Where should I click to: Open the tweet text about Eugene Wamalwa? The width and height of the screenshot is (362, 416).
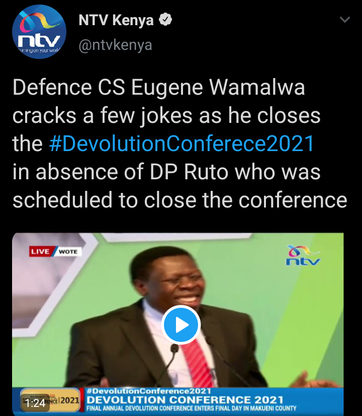(x=180, y=144)
